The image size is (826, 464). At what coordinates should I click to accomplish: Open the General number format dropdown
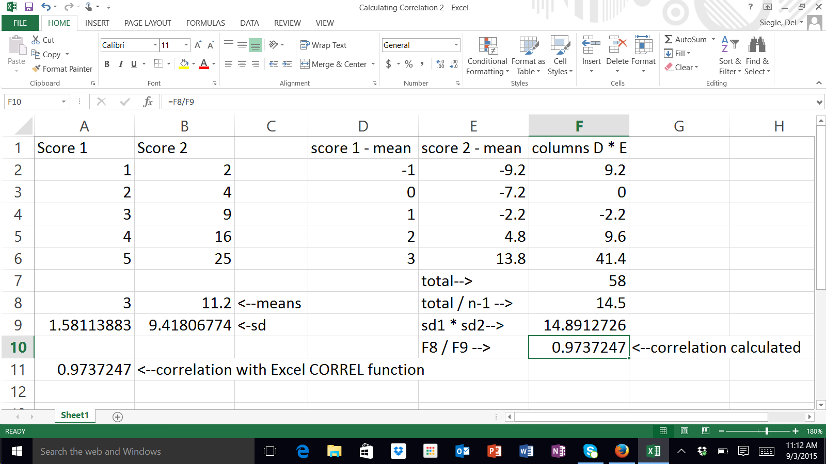456,45
